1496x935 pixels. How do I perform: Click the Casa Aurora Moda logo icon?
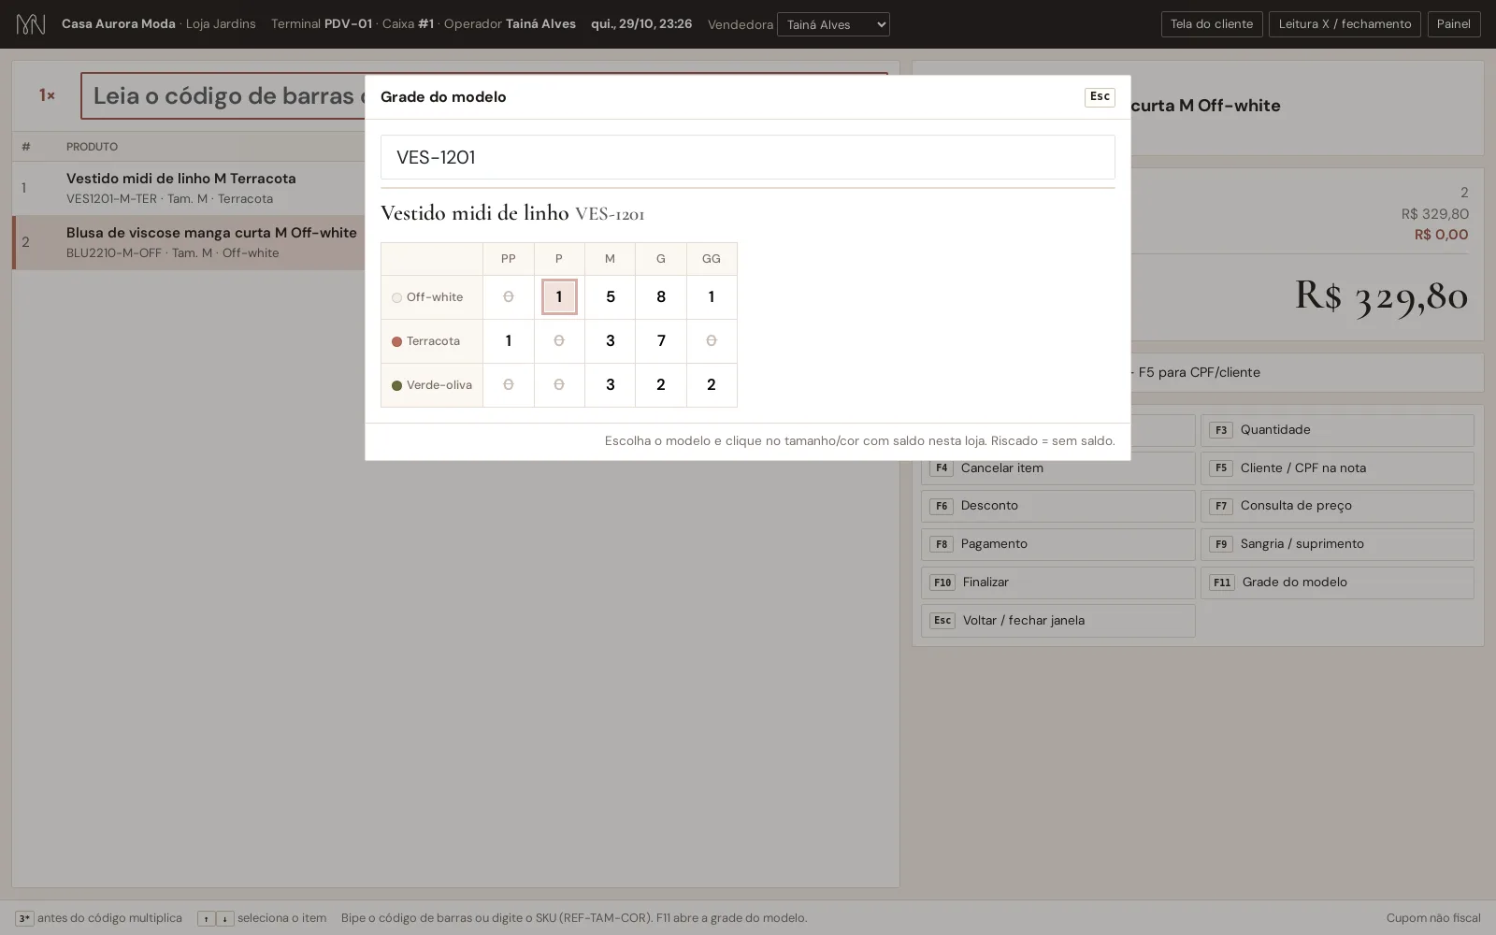pos(31,24)
